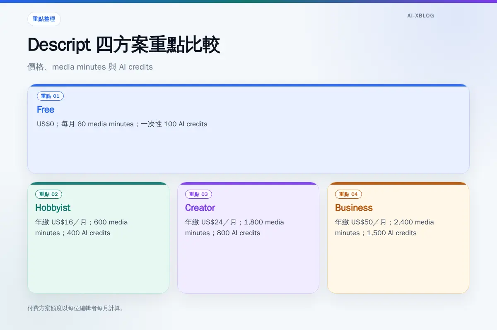Click the 重點 04 badge

(348, 194)
